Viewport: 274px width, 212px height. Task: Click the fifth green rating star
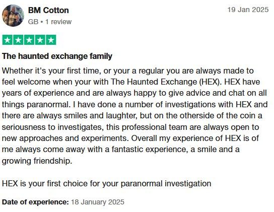[51, 40]
